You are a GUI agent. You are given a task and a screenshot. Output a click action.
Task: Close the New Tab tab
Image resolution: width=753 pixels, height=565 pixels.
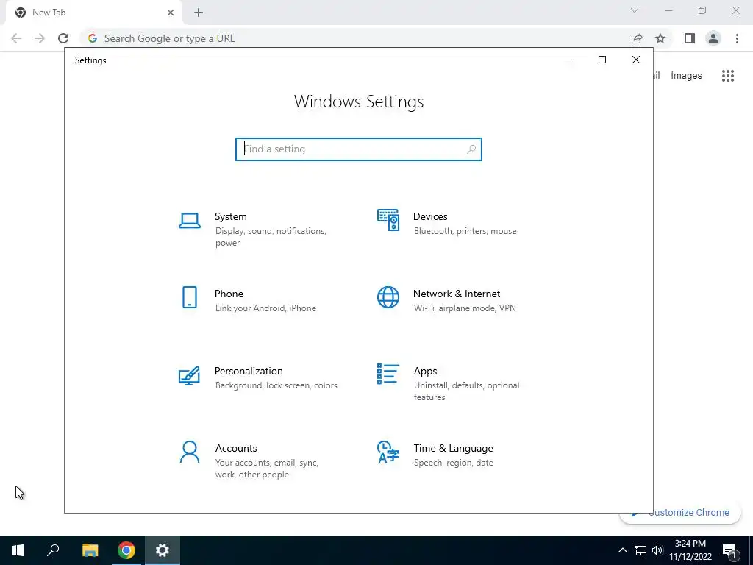(171, 13)
